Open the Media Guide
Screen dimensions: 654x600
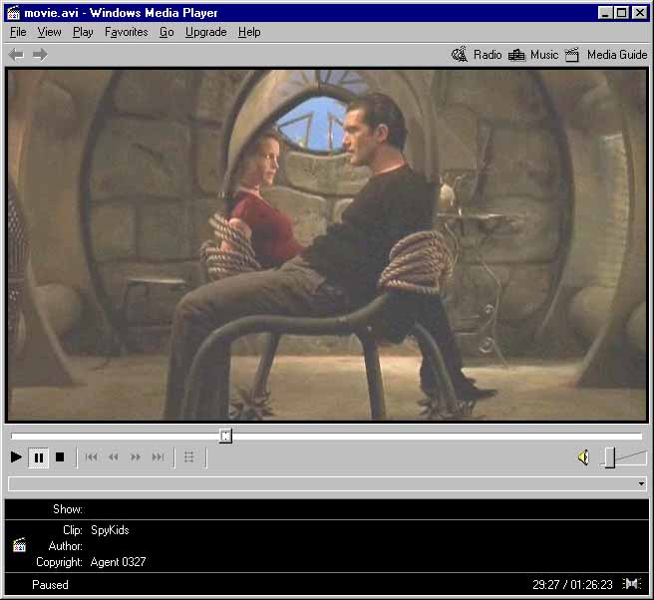tap(606, 55)
